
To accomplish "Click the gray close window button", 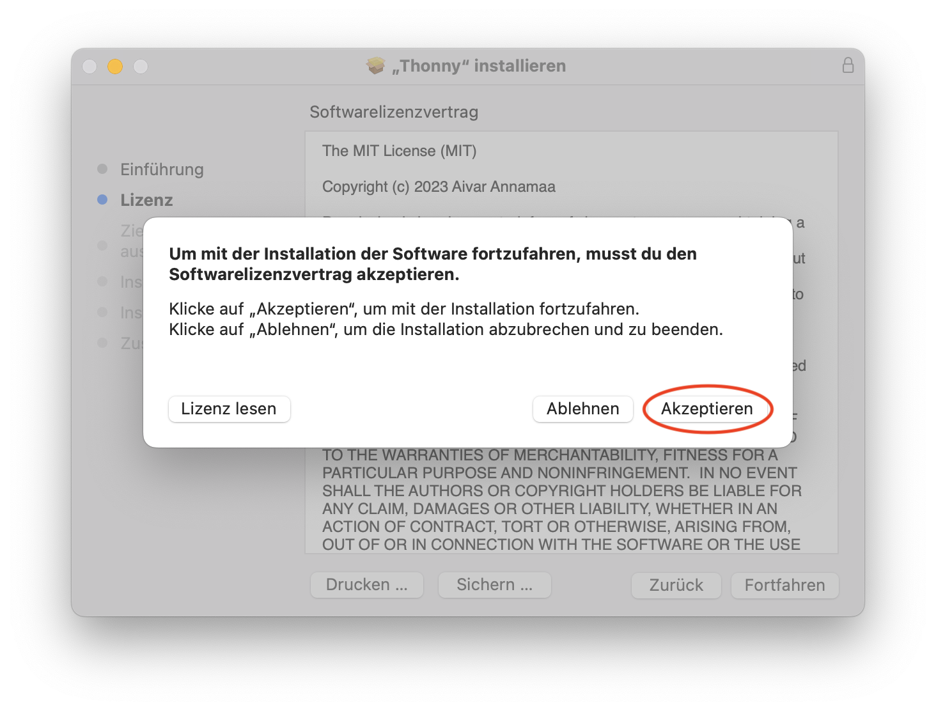I will pos(90,66).
